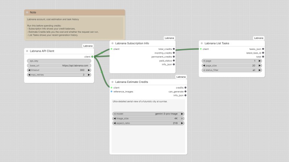Click the total_credits output port
289x162 pixels.
click(x=174, y=49)
